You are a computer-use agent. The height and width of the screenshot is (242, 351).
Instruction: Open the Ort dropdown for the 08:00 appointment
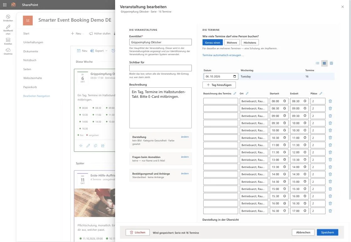[x=254, y=101]
